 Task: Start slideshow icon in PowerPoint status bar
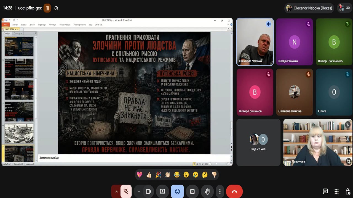[x=202, y=164]
